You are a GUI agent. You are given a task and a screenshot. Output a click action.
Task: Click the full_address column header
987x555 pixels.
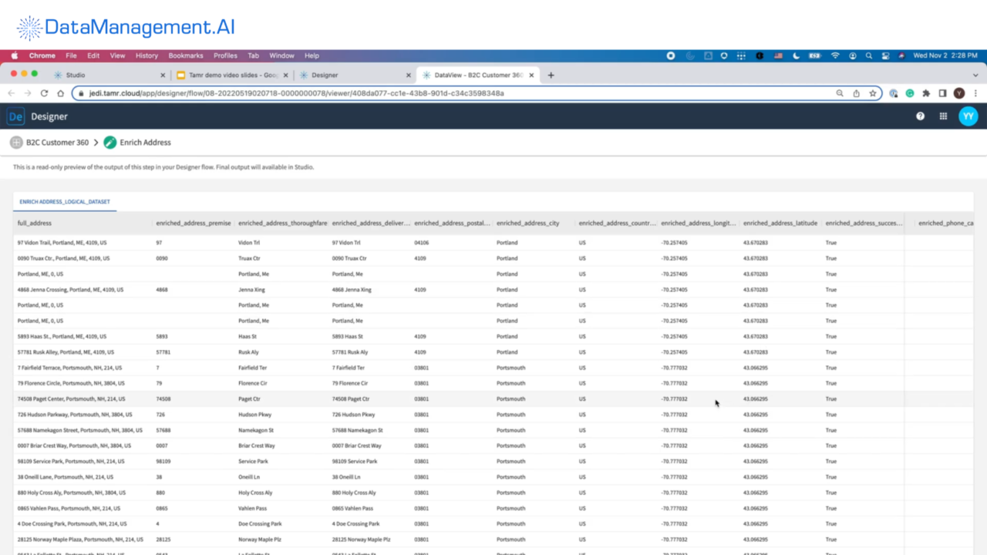coord(35,223)
